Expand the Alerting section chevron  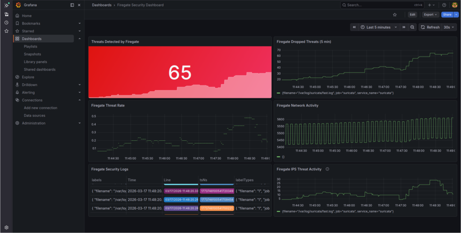click(x=80, y=92)
